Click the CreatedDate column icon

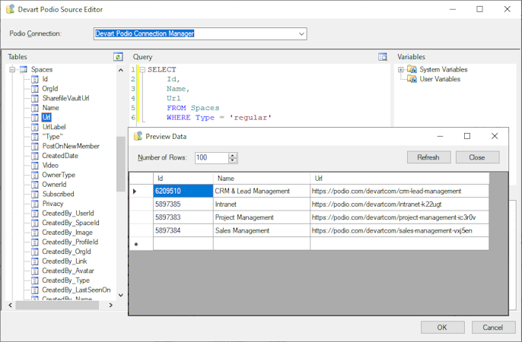pos(34,156)
